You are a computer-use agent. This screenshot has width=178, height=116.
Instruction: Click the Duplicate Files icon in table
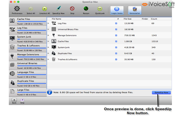pyautogui.click(x=54, y=53)
